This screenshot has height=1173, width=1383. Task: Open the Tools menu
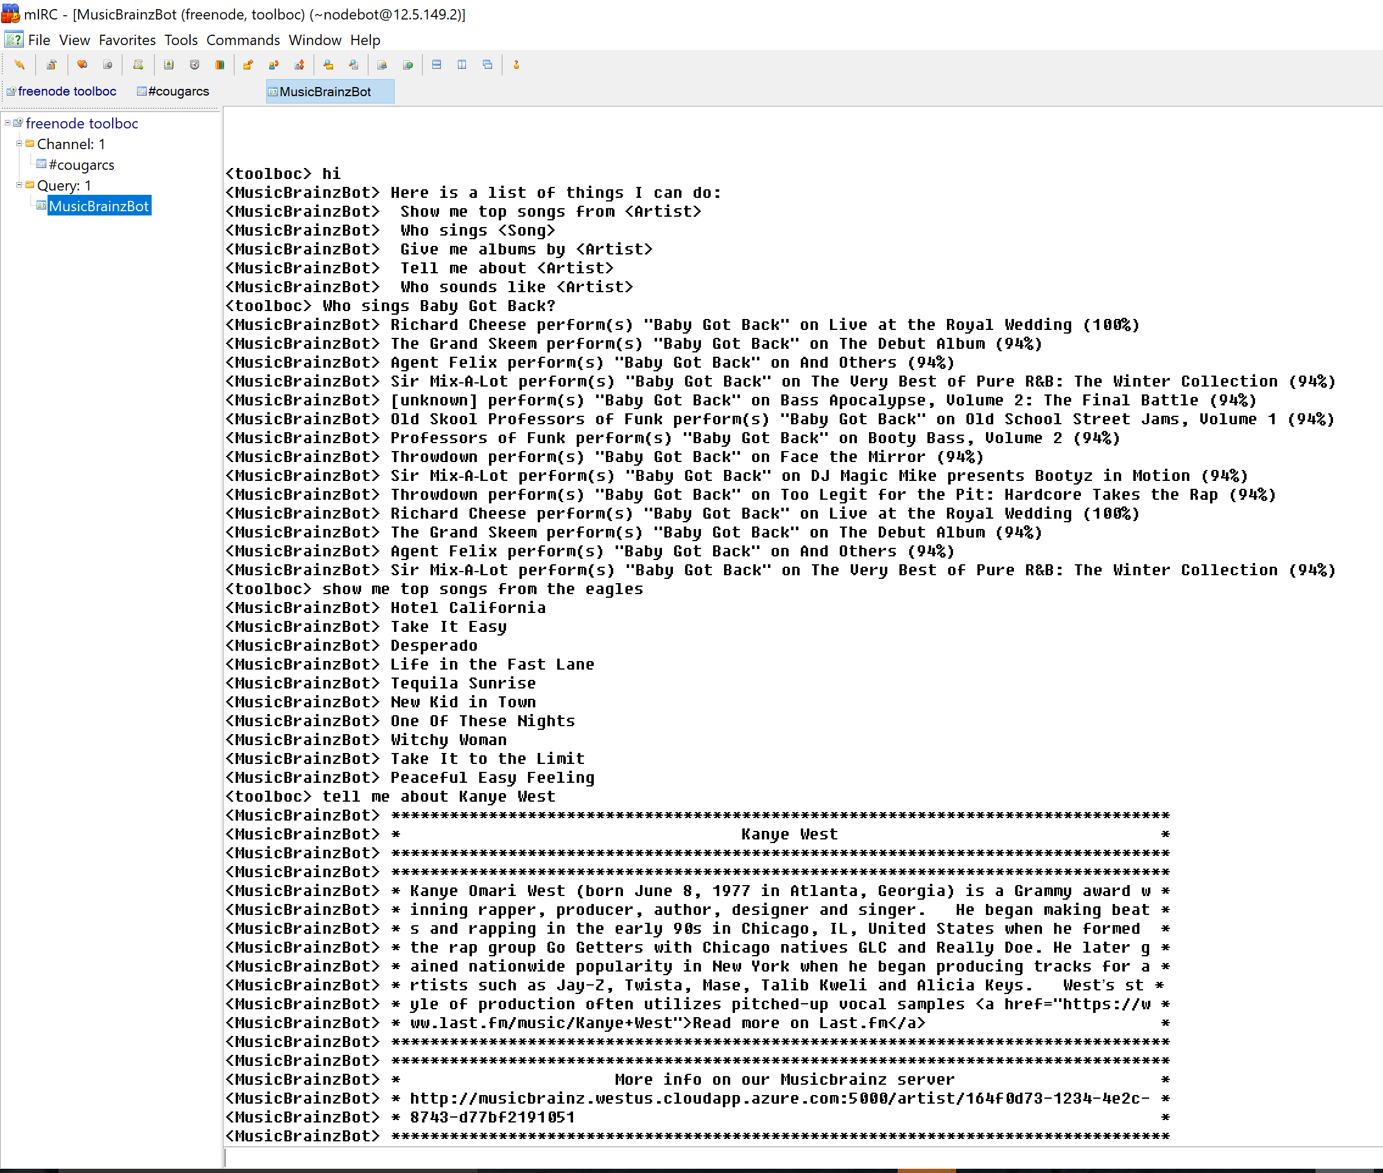pyautogui.click(x=181, y=40)
